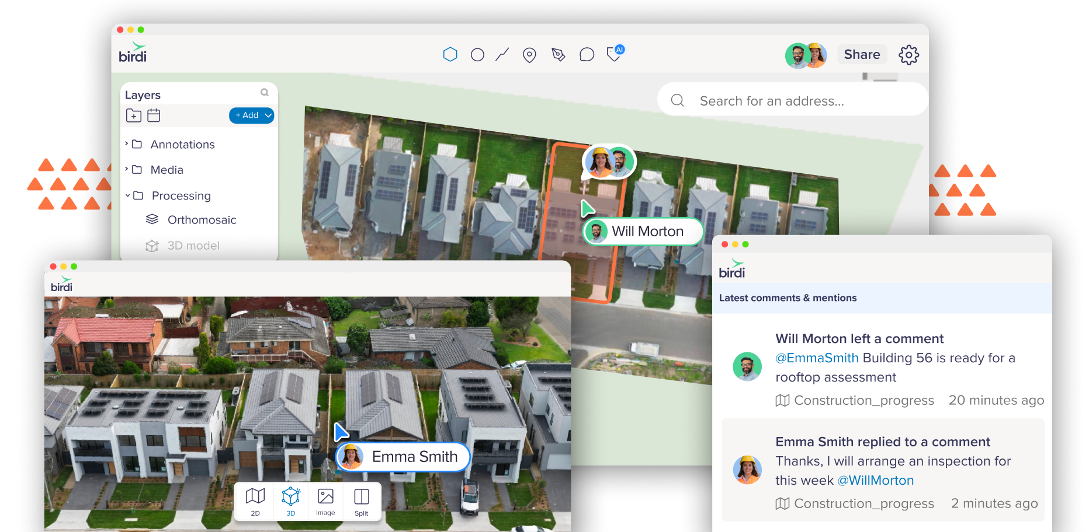The image size is (1089, 532).
Task: Click birdi logo in 3D view window
Action: pyautogui.click(x=61, y=284)
